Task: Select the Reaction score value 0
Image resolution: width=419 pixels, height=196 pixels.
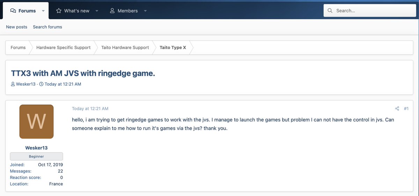Action: 61,178
